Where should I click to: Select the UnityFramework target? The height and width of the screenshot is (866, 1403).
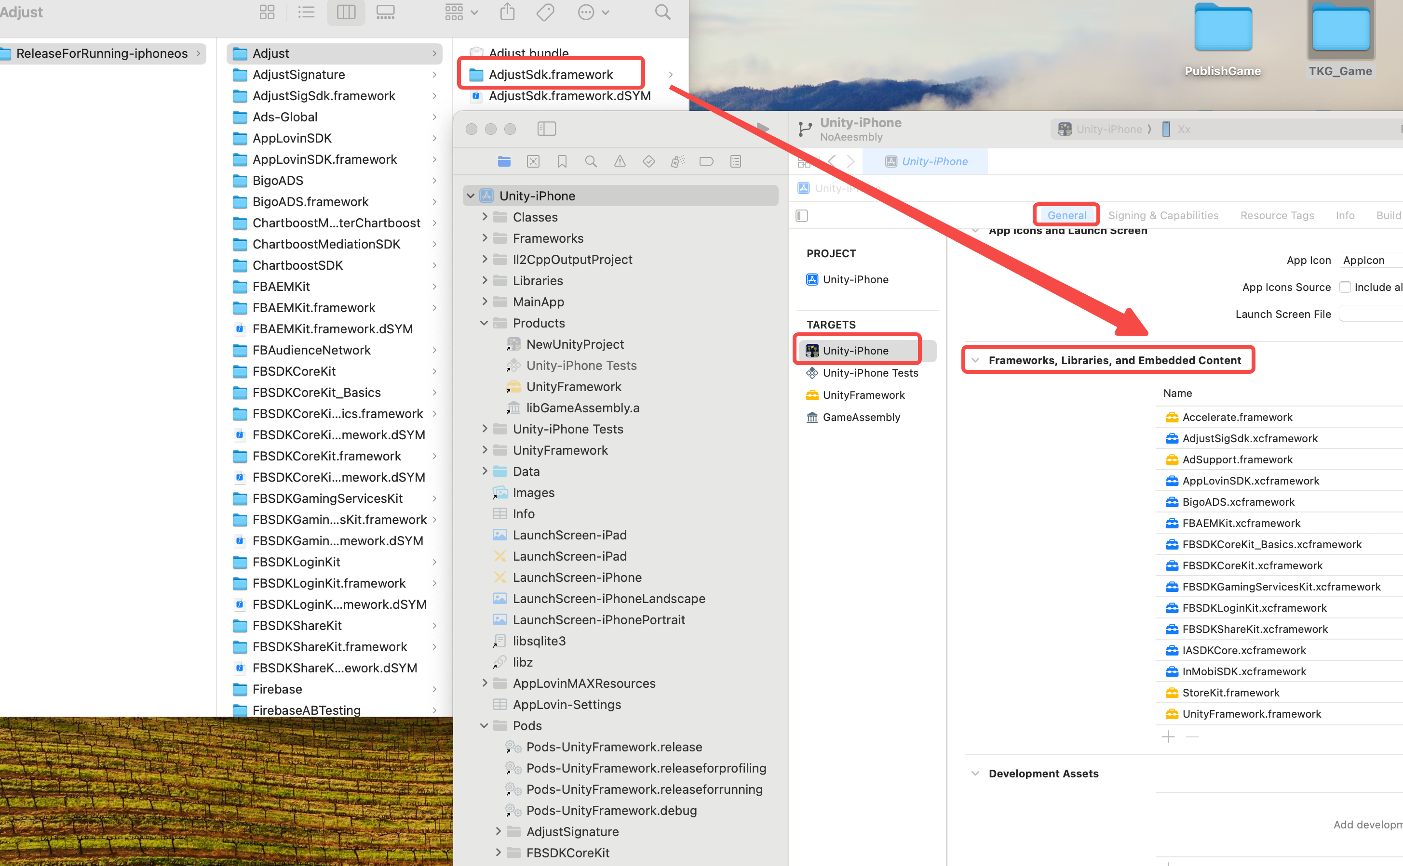[863, 395]
